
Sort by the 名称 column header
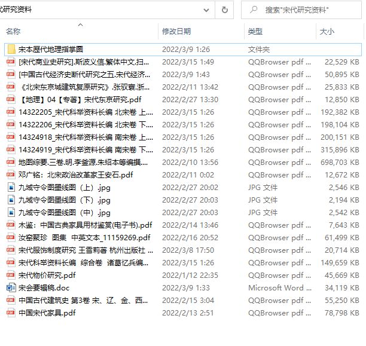tap(13, 31)
